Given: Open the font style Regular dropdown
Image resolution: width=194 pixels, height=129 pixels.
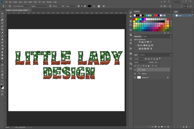Looking at the screenshot, I should point(39,6).
